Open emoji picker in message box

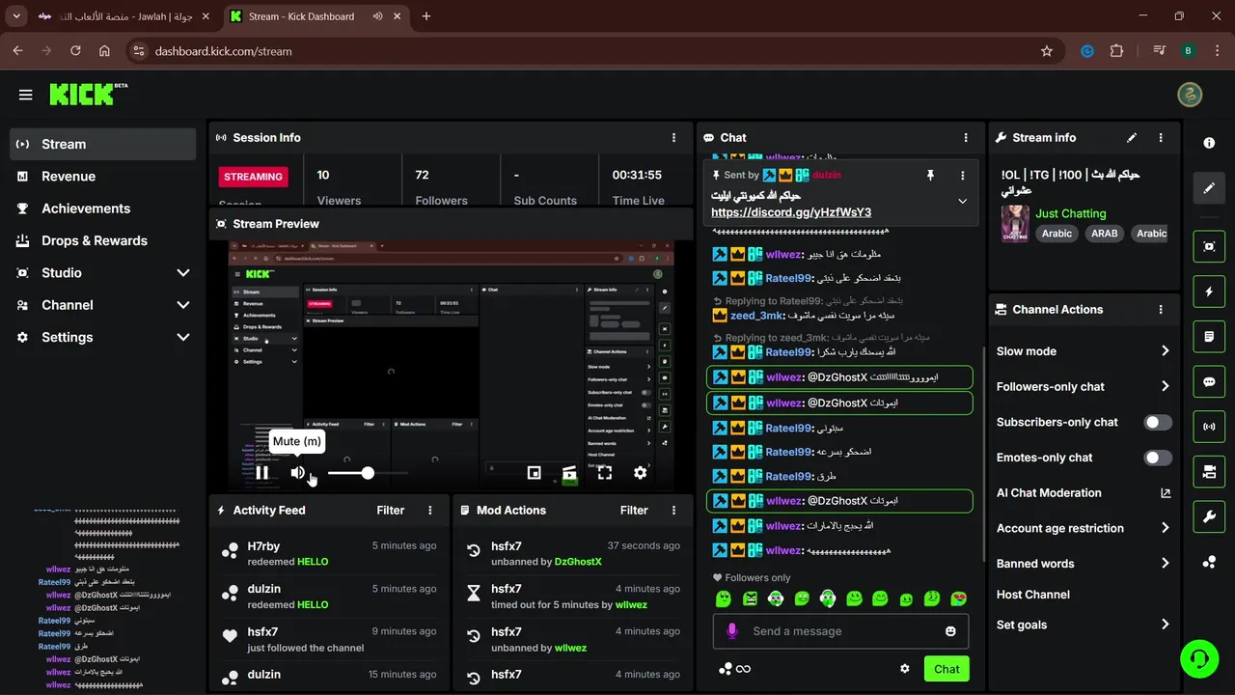[950, 631]
